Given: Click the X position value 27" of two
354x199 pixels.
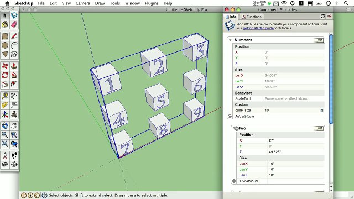Looking at the screenshot, I should (x=272, y=140).
